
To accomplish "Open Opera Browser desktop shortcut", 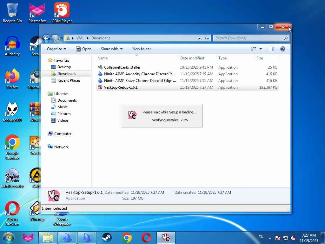I will (12, 213).
